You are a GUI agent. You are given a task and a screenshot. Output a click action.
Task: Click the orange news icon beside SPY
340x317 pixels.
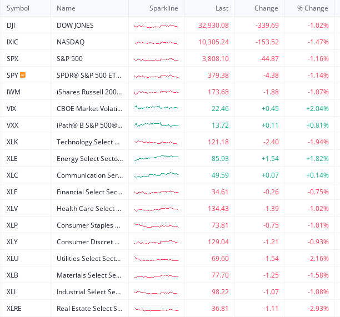(23, 75)
